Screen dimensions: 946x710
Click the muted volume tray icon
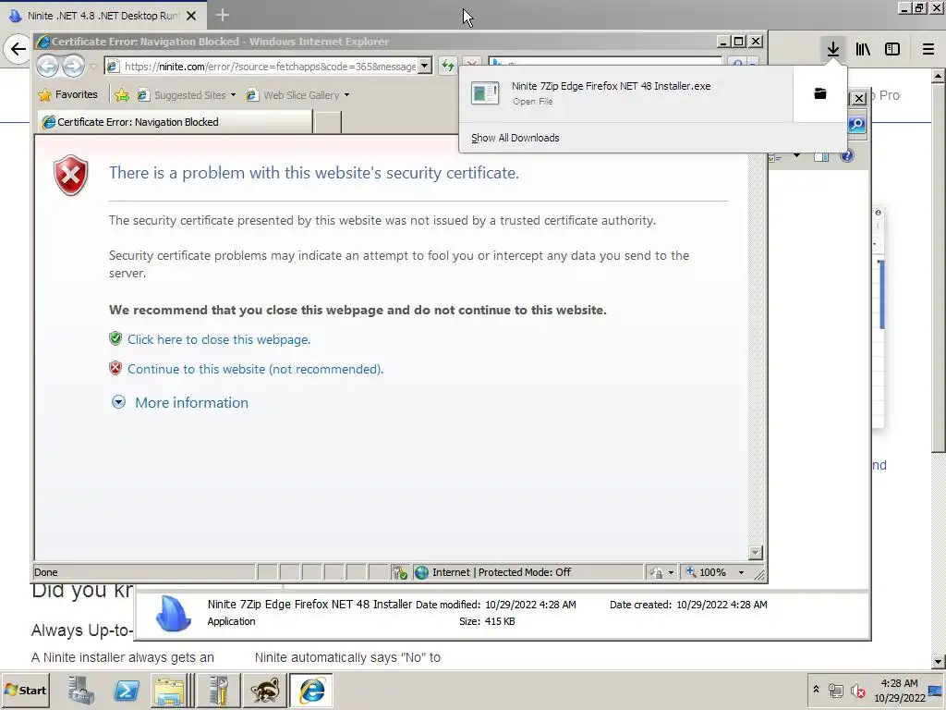click(x=857, y=690)
